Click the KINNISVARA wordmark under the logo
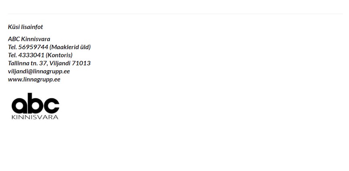 coord(35,117)
